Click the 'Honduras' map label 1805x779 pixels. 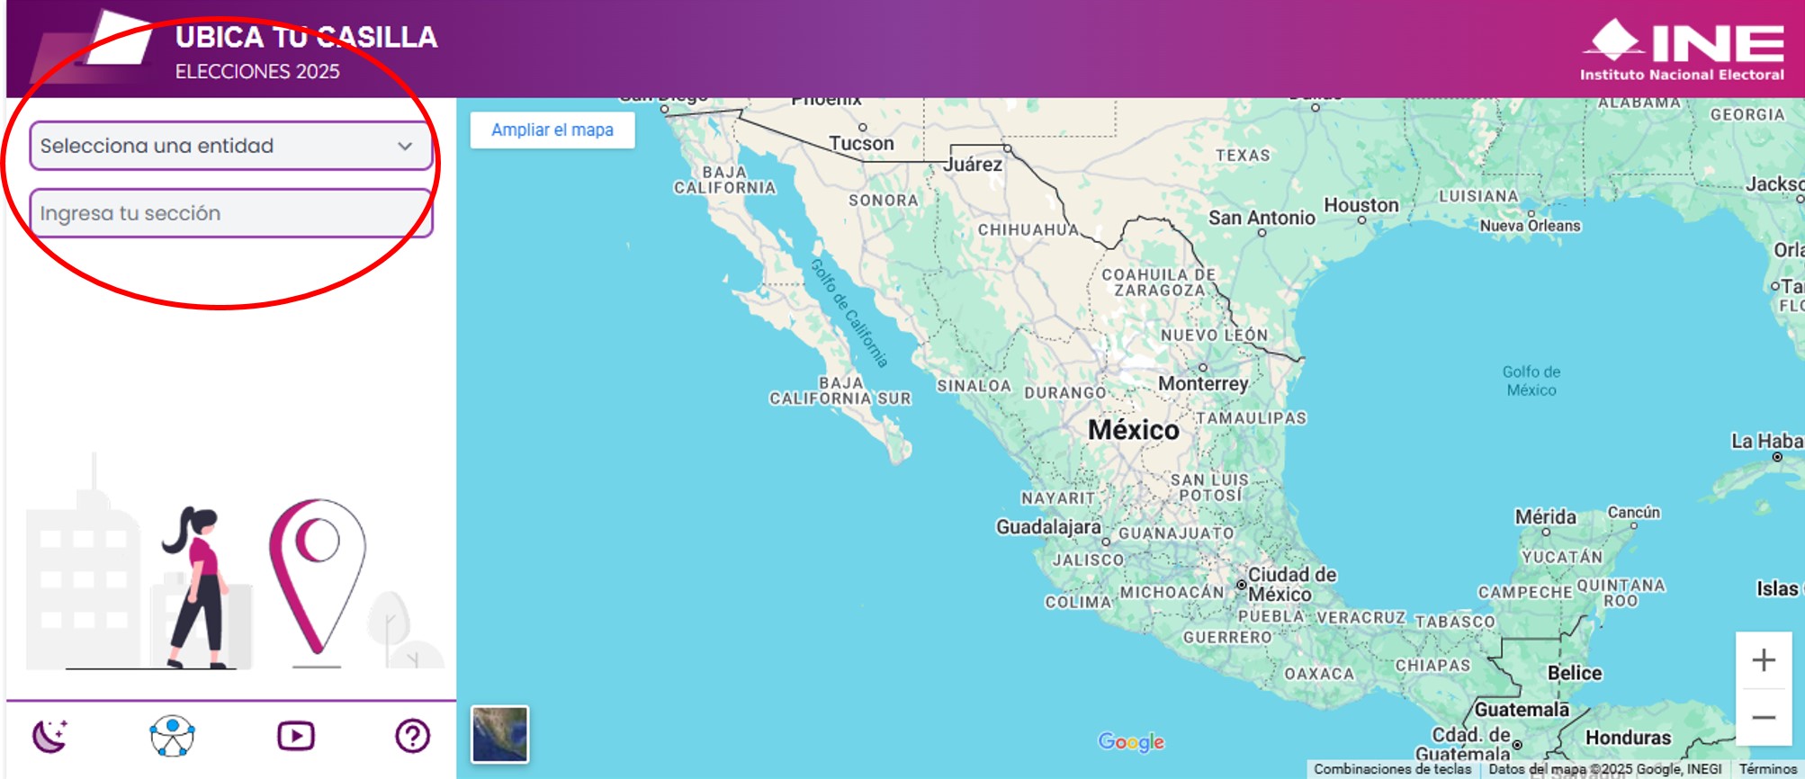tap(1628, 738)
